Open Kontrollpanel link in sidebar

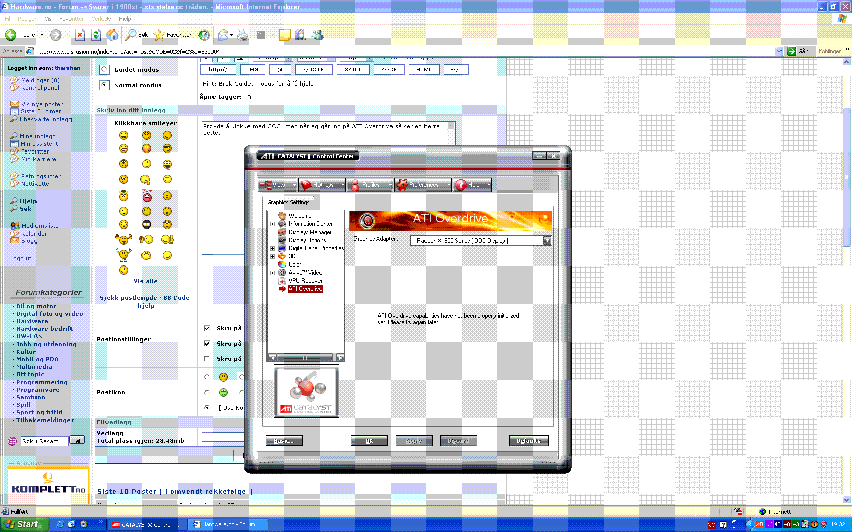click(x=40, y=88)
